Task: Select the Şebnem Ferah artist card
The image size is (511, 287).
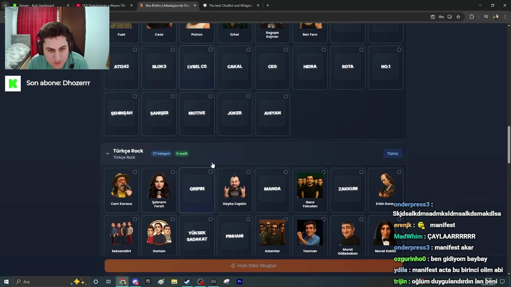Action: click(x=159, y=190)
